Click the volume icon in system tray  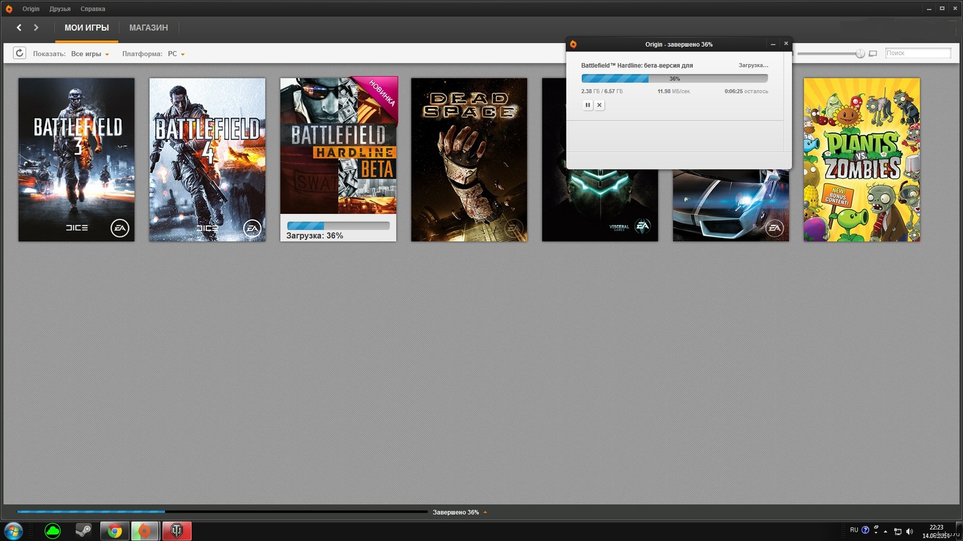click(909, 531)
